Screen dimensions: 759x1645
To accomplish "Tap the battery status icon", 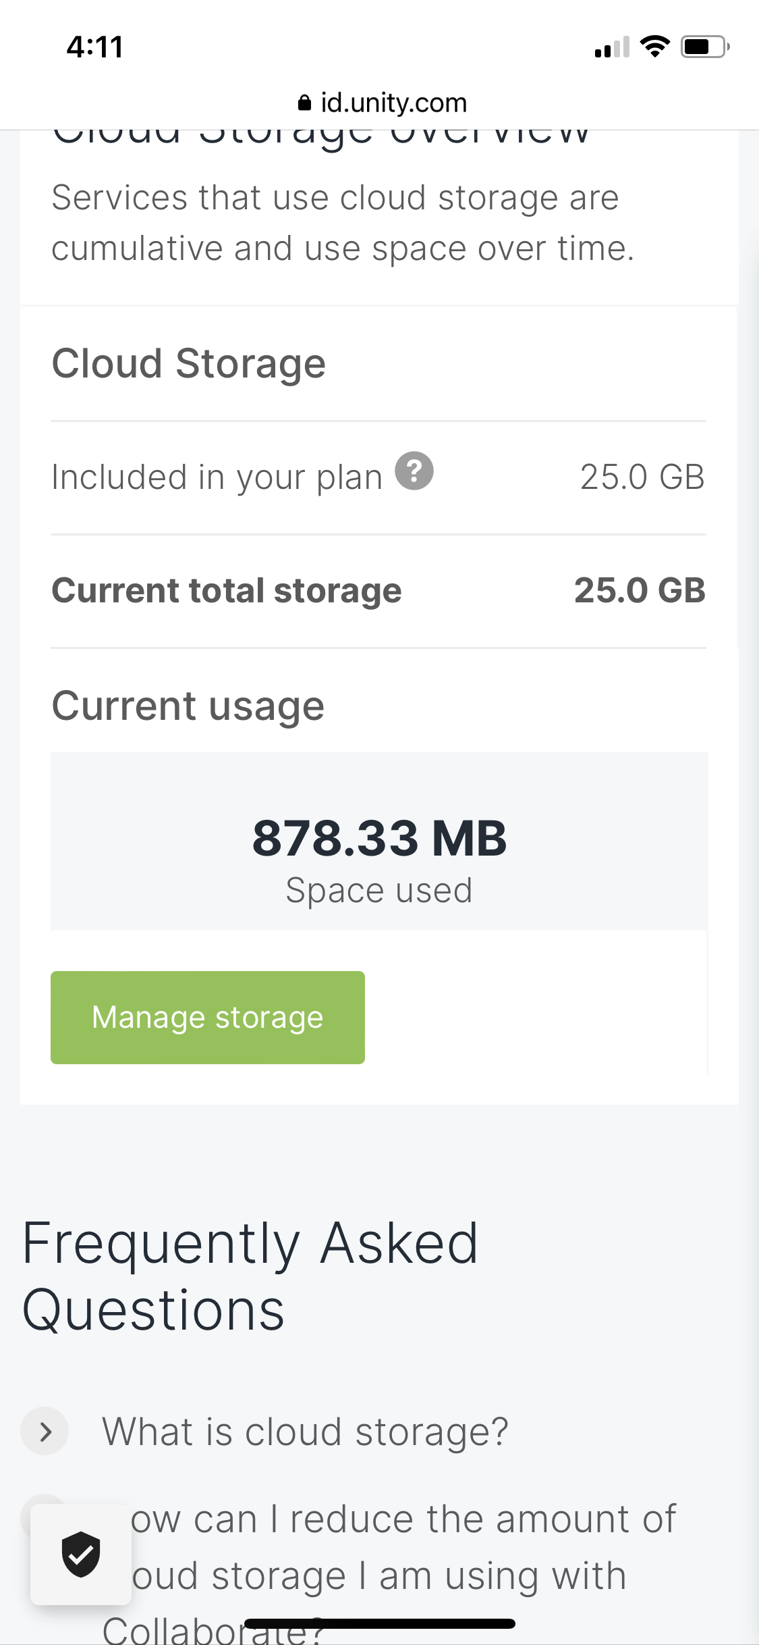I will click(704, 47).
